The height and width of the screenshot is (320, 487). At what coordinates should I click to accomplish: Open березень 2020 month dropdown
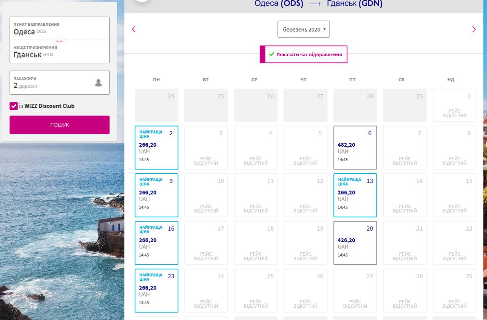pyautogui.click(x=304, y=29)
